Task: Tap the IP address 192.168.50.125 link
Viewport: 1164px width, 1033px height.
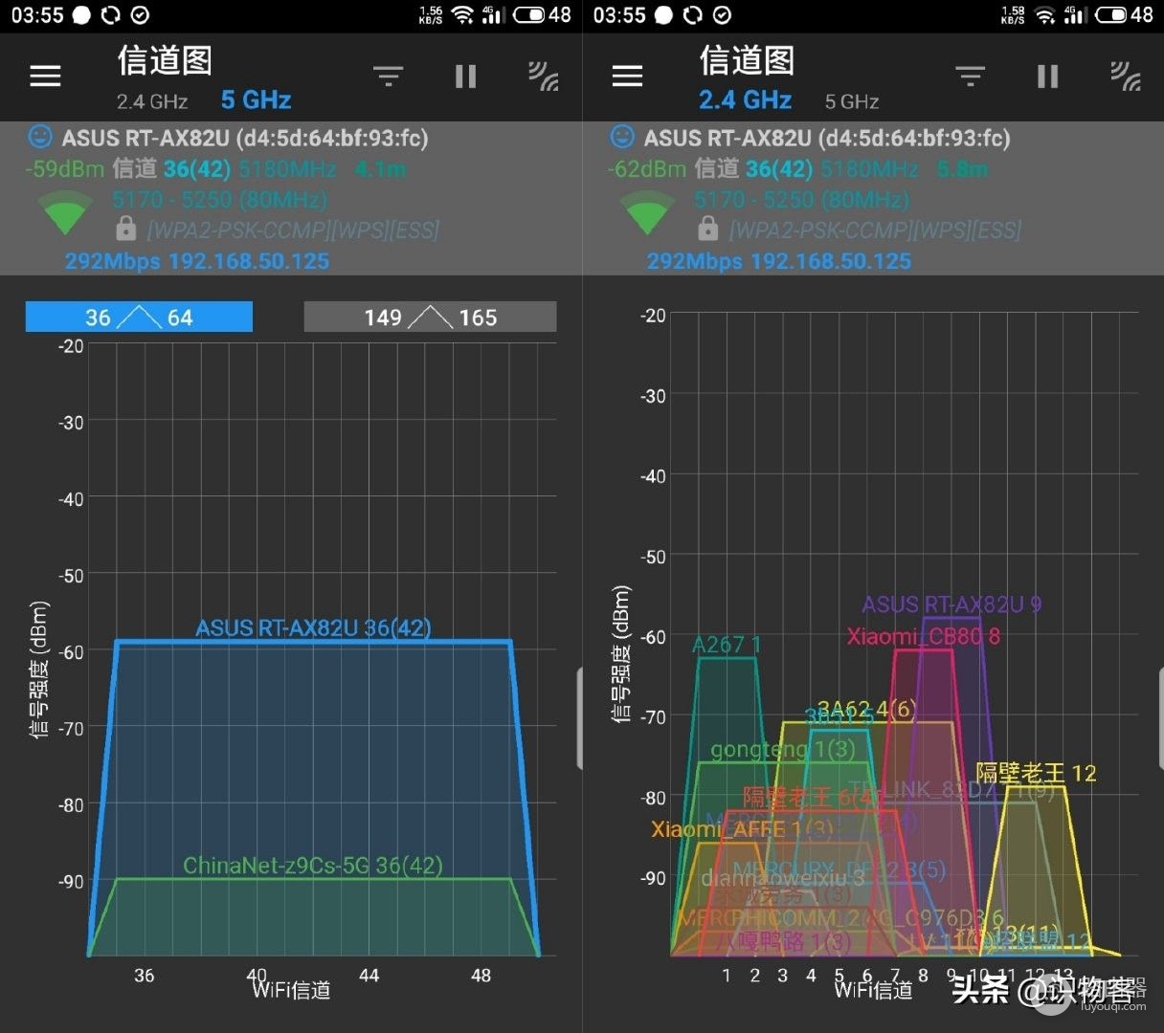Action: (x=247, y=260)
